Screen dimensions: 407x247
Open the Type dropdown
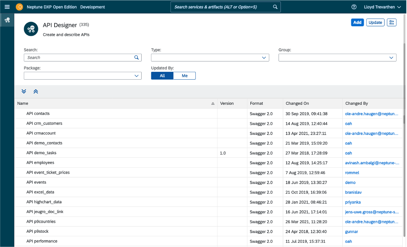coord(264,58)
